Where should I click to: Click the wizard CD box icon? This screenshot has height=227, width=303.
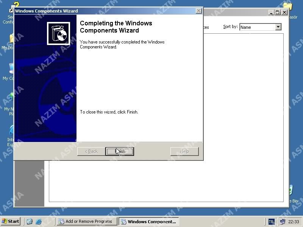coord(59,33)
